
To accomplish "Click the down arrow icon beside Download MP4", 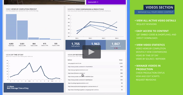I will tap(98, 2).
